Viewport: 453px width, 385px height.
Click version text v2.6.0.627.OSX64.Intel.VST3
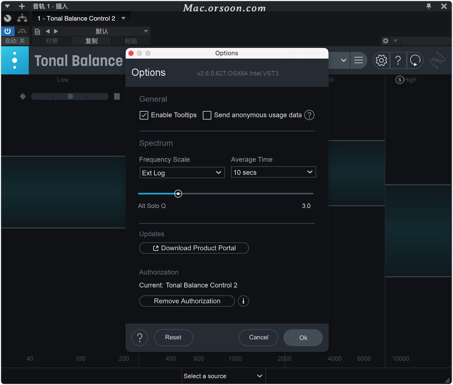[238, 74]
